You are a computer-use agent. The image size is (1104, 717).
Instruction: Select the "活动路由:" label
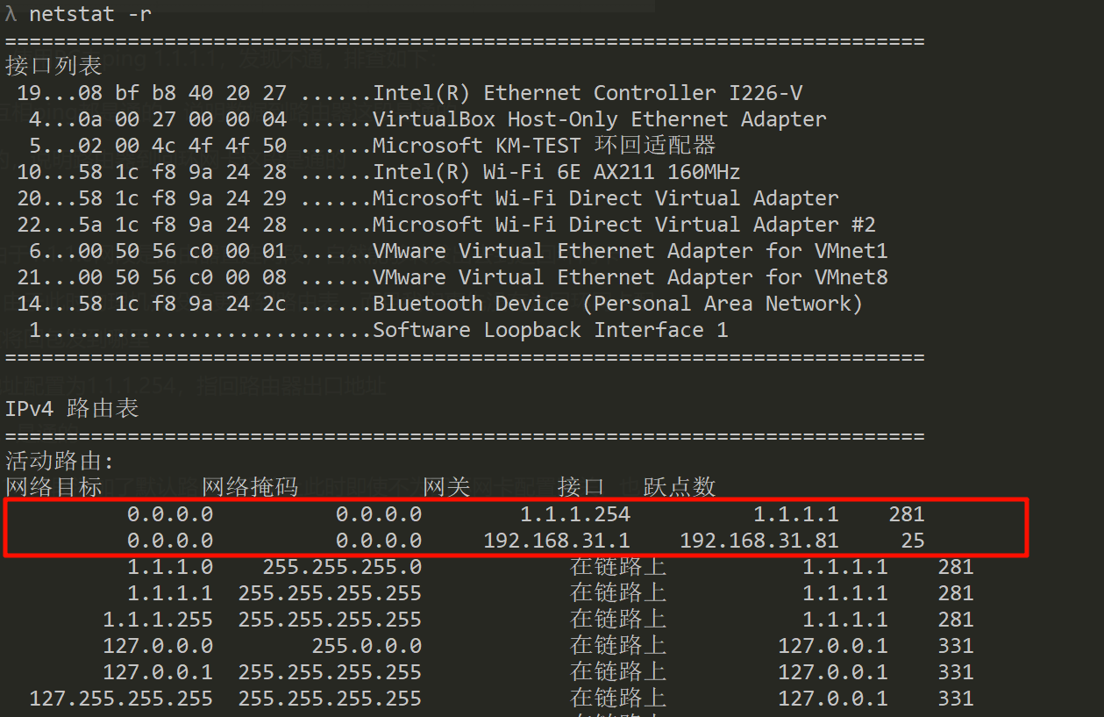(x=61, y=462)
